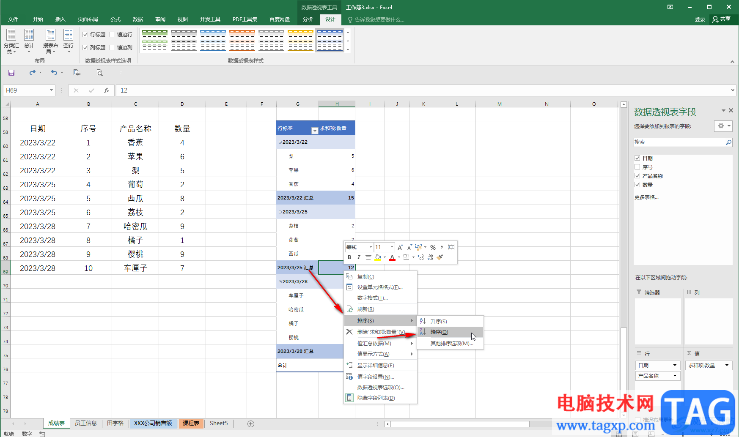The width and height of the screenshot is (739, 437).
Task: Open the Blank Rows (空行) button
Action: pos(69,41)
